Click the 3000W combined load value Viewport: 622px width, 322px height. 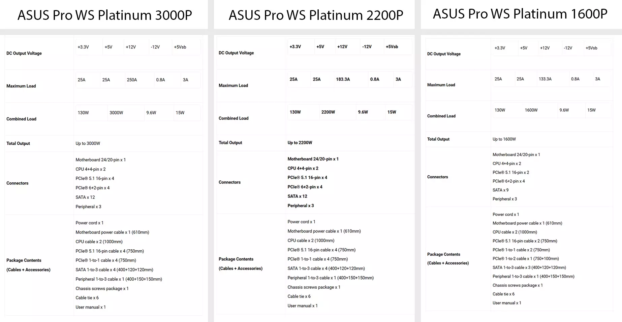(116, 113)
